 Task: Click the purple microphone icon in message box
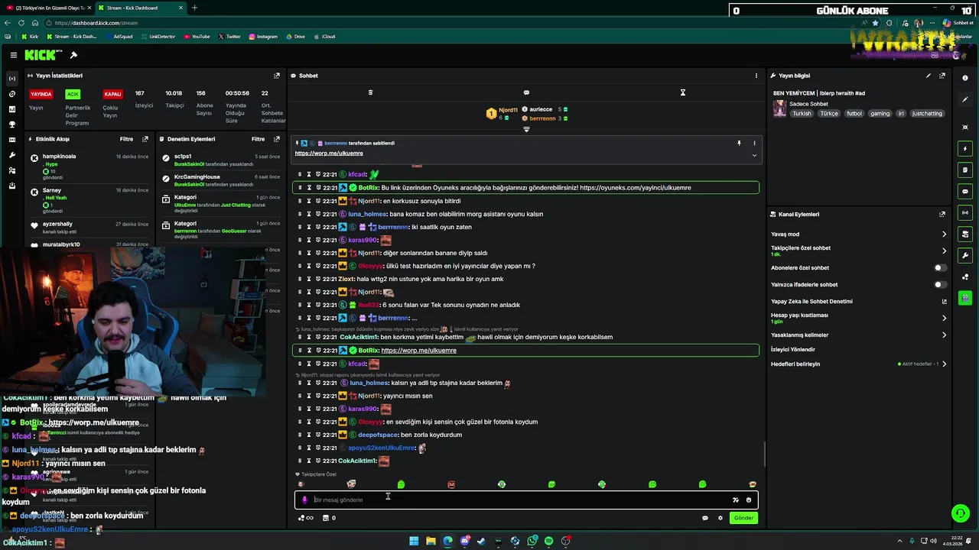pyautogui.click(x=304, y=500)
